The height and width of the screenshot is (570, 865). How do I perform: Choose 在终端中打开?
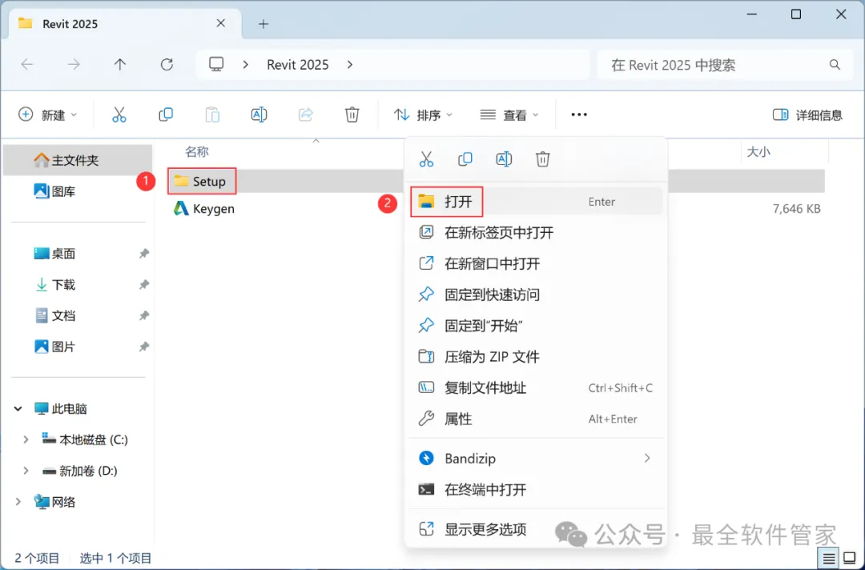[536, 489]
